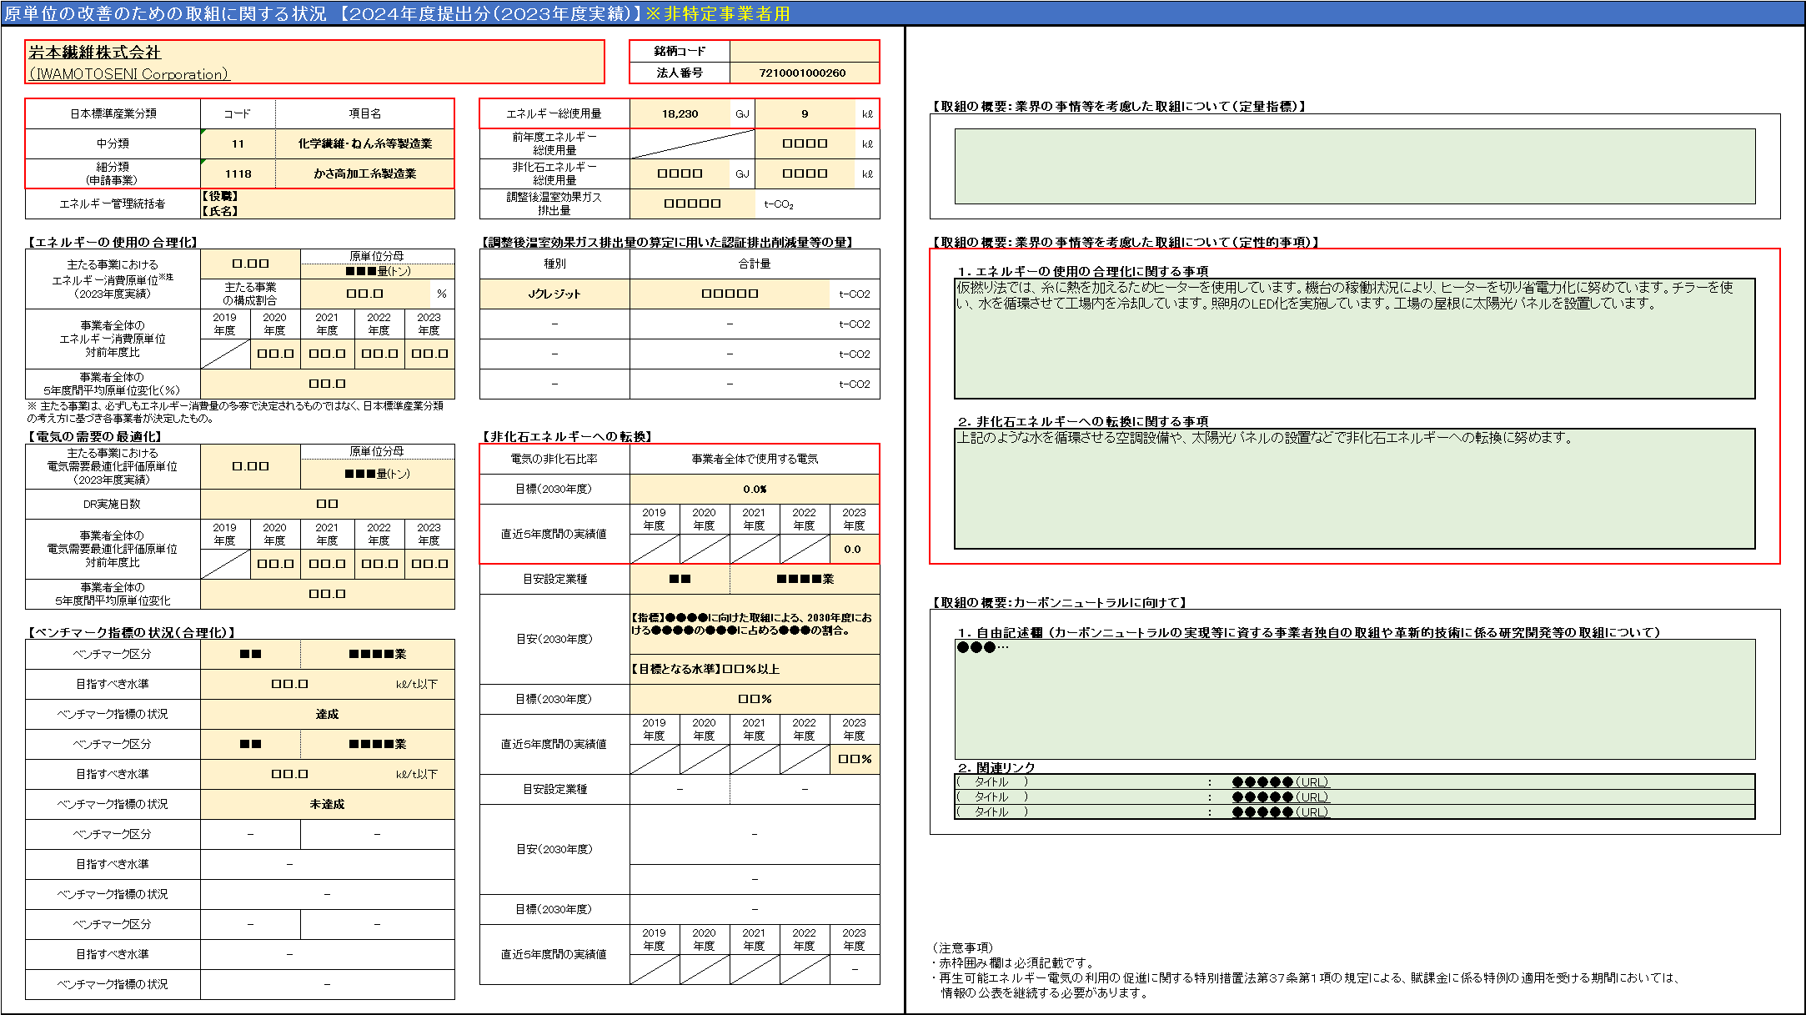
Task: Click the 【目標となる水準】□□%以上 cell
Action: (x=755, y=669)
